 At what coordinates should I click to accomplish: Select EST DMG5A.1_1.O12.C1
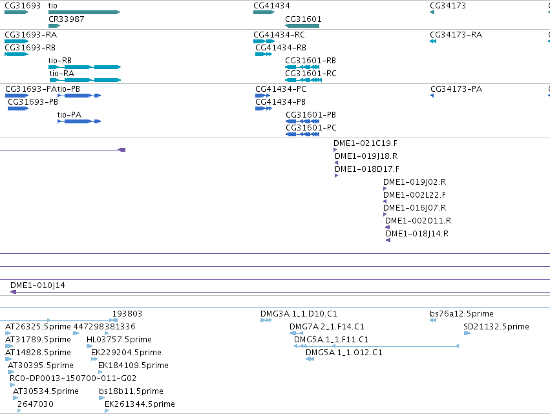tap(310, 359)
